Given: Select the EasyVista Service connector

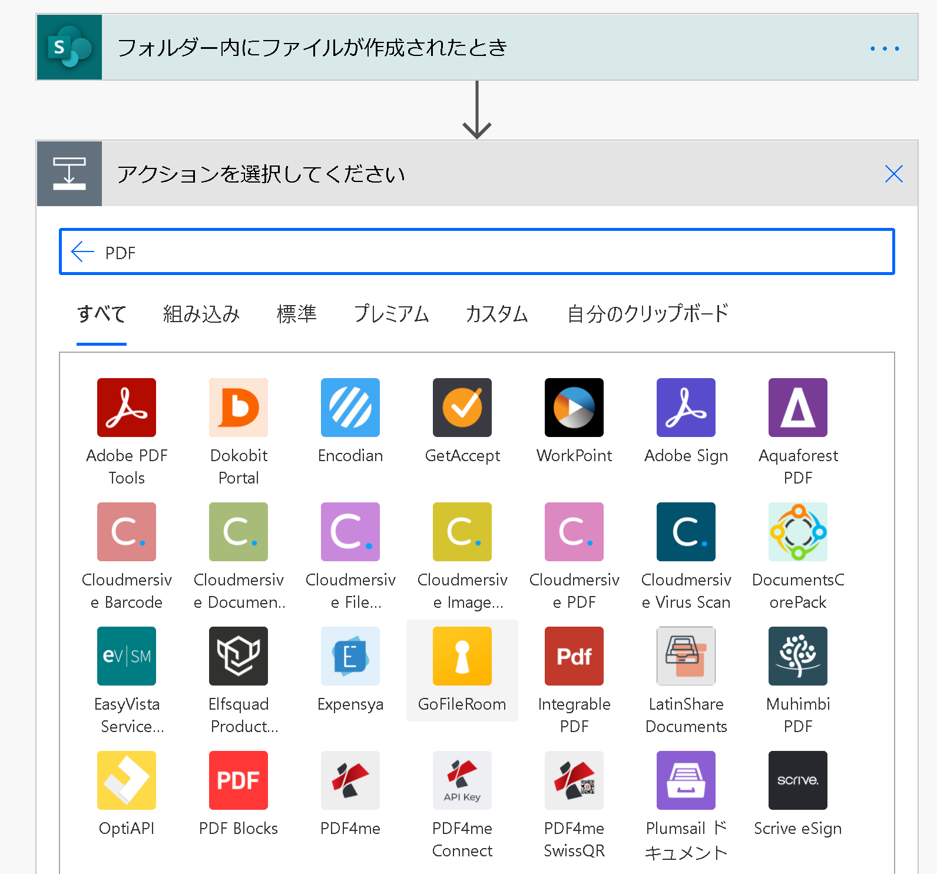Looking at the screenshot, I should [x=127, y=656].
